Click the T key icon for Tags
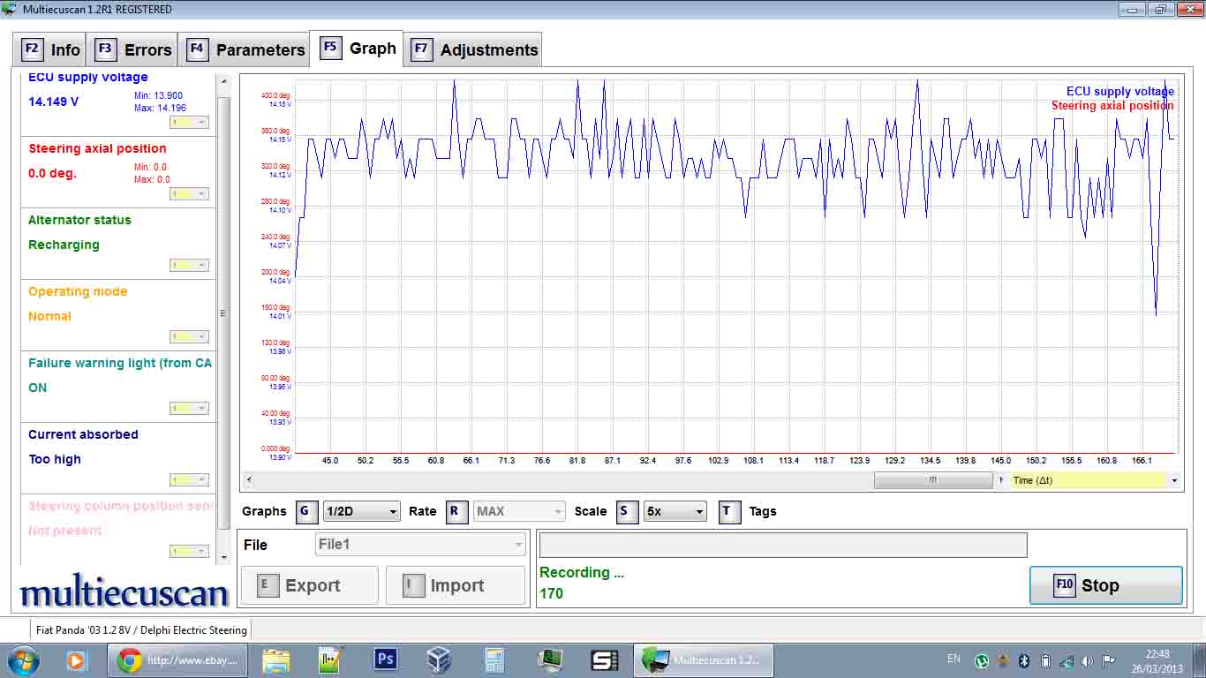Viewport: 1206px width, 678px height. (x=729, y=511)
